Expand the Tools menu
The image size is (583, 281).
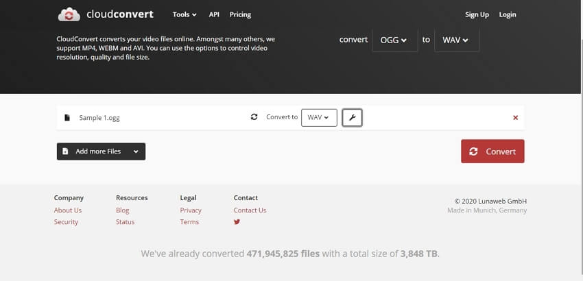(x=185, y=14)
